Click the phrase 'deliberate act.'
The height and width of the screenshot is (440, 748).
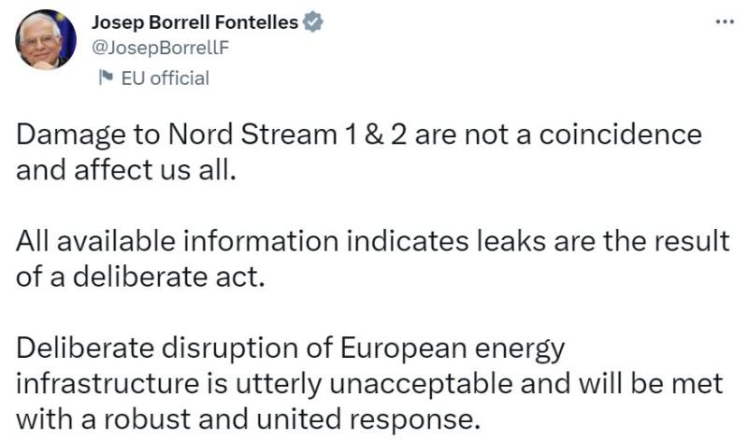click(169, 277)
